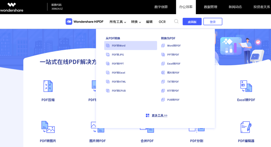Select PPT转PDF text in dropdown
The image size is (271, 147).
[173, 55]
